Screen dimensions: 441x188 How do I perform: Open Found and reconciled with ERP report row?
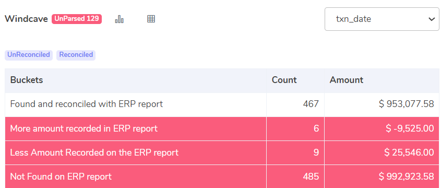[222, 104]
